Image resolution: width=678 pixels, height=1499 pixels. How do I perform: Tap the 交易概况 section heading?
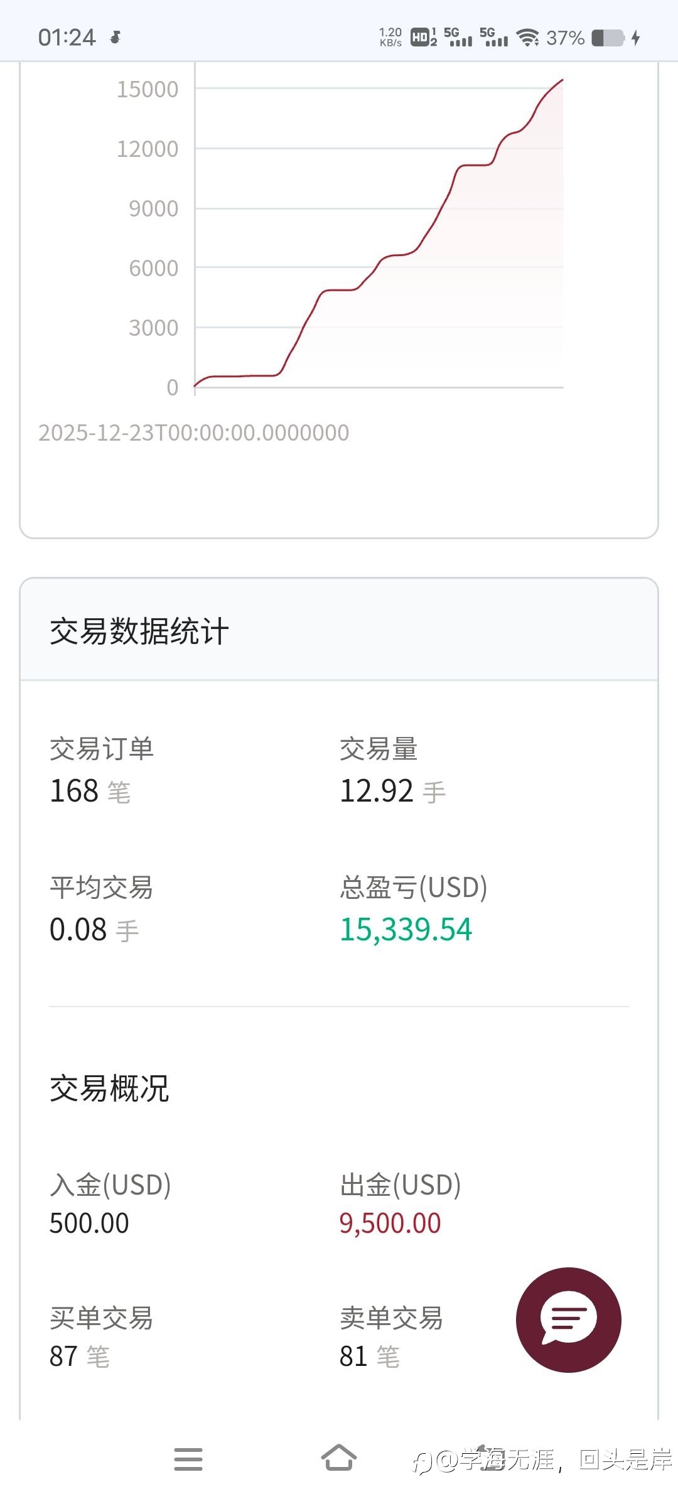coord(109,1088)
